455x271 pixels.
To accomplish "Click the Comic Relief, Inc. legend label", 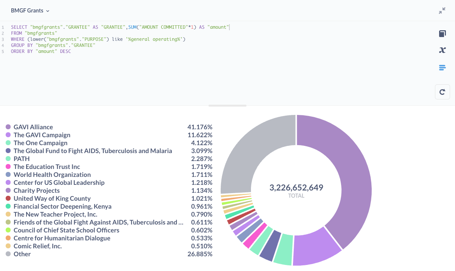I will (x=37, y=246).
